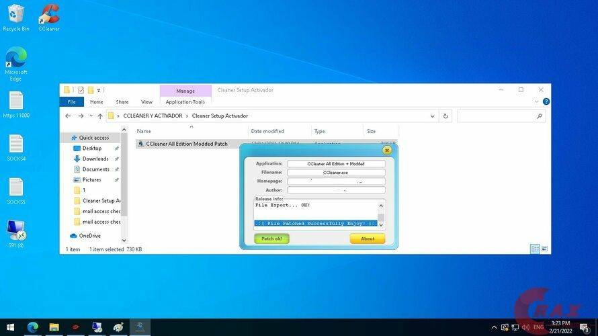598x336 pixels.
Task: Open the quick access toolbar customize dropdown
Action: click(x=98, y=91)
